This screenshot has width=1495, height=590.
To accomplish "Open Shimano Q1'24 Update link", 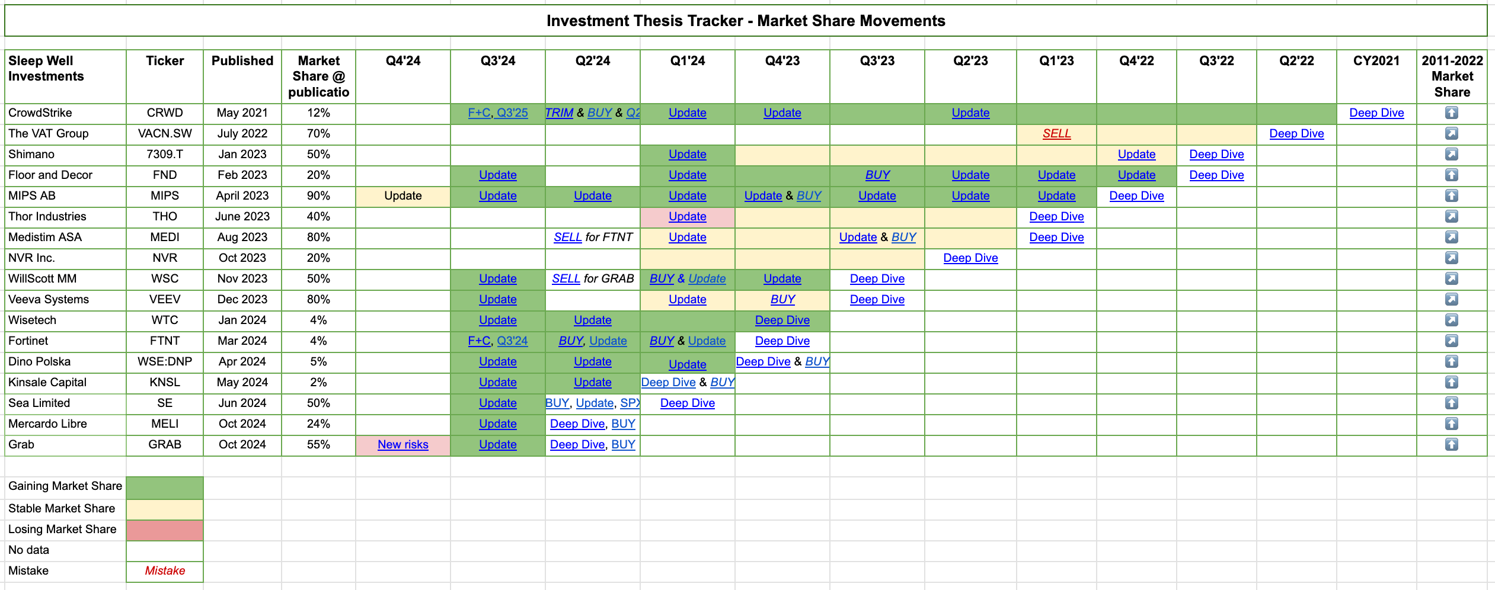I will pos(688,154).
